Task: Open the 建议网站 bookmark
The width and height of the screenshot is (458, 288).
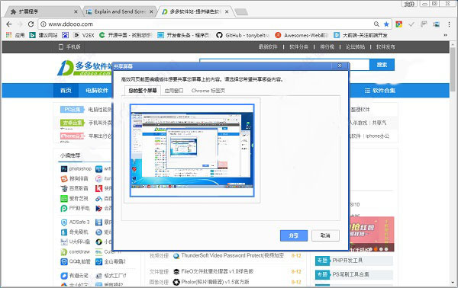Action: pos(44,35)
